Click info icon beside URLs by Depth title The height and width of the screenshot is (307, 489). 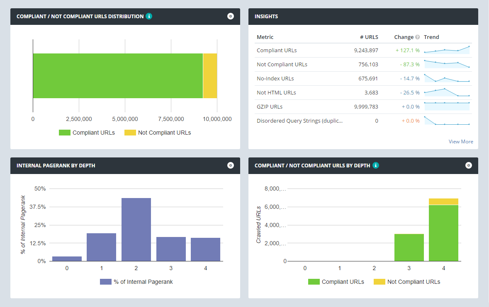click(x=375, y=165)
